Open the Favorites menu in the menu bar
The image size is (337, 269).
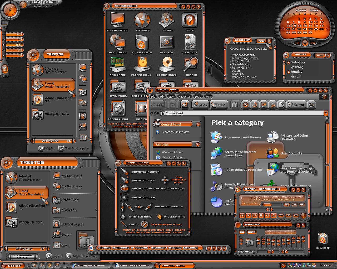click(184, 97)
